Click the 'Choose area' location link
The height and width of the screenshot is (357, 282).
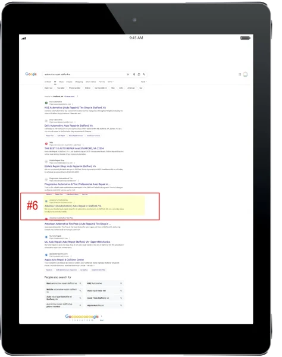tap(70, 96)
